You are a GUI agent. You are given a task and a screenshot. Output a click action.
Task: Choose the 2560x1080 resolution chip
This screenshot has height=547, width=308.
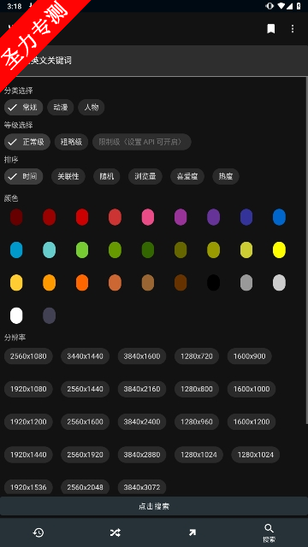coord(28,356)
